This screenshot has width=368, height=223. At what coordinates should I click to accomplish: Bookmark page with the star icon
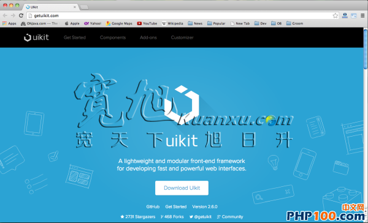tap(335, 15)
